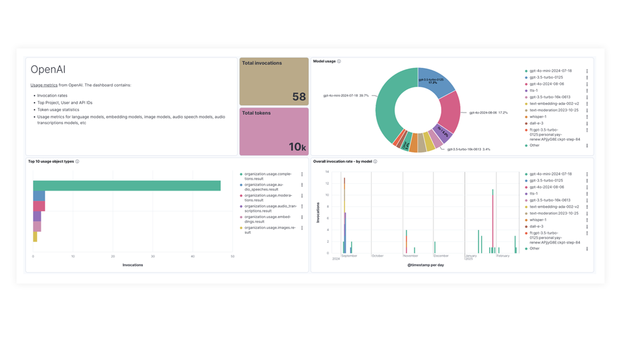Click the info icon beside Model usage
The height and width of the screenshot is (348, 619).
[339, 61]
